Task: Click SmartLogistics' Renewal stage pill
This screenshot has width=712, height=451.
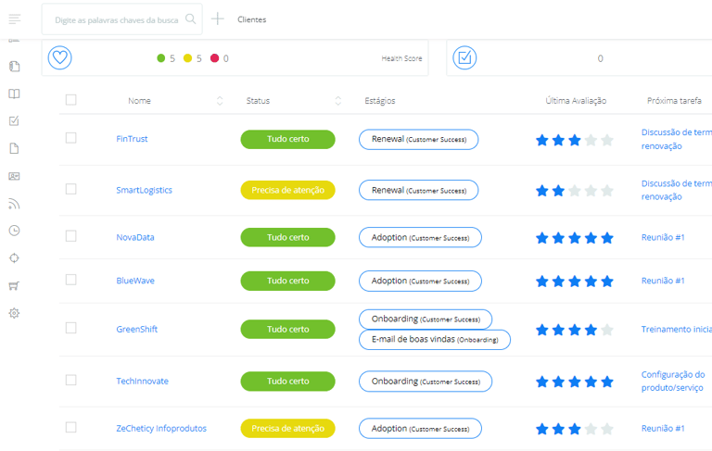Action: click(x=419, y=190)
